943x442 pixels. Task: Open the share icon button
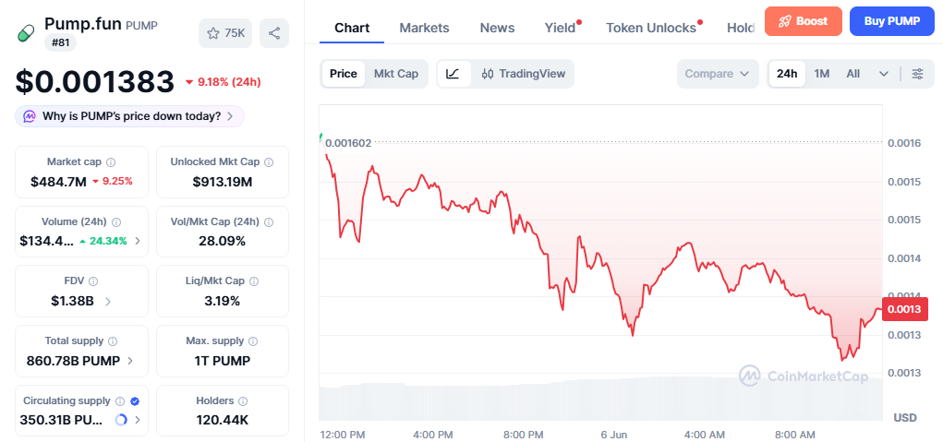(x=274, y=33)
